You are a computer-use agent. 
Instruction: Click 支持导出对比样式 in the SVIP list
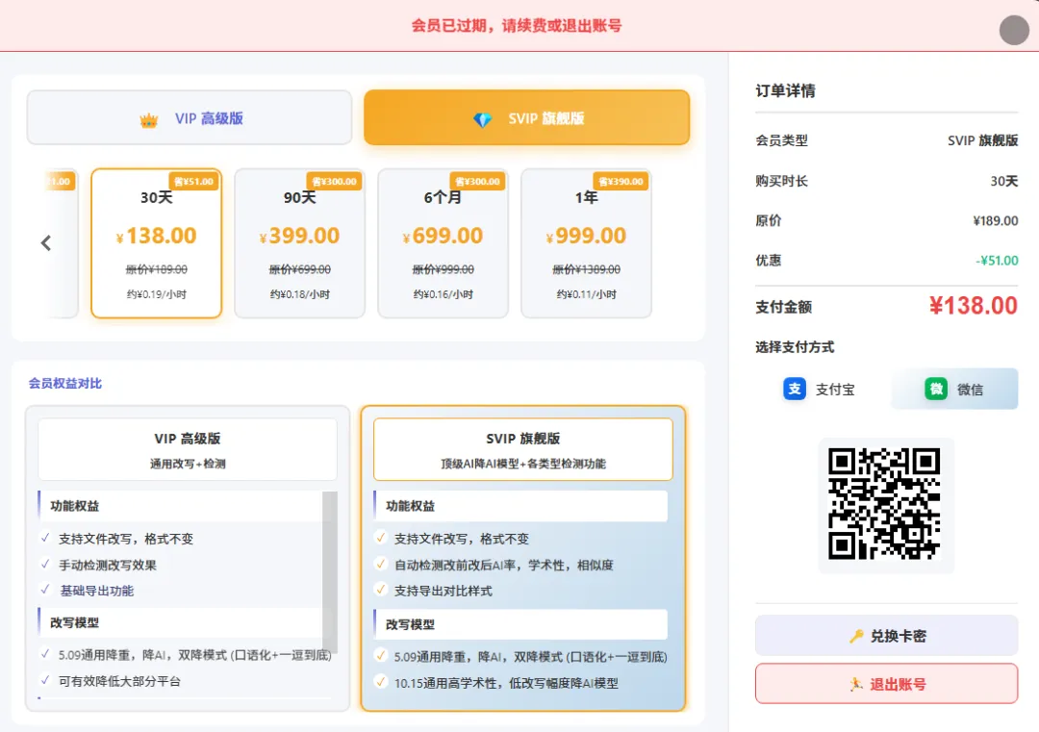click(x=443, y=591)
